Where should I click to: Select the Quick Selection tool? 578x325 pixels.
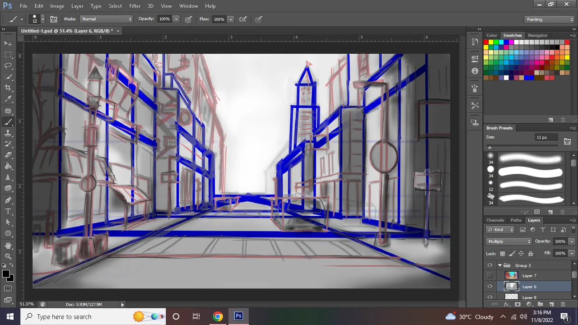click(x=8, y=77)
